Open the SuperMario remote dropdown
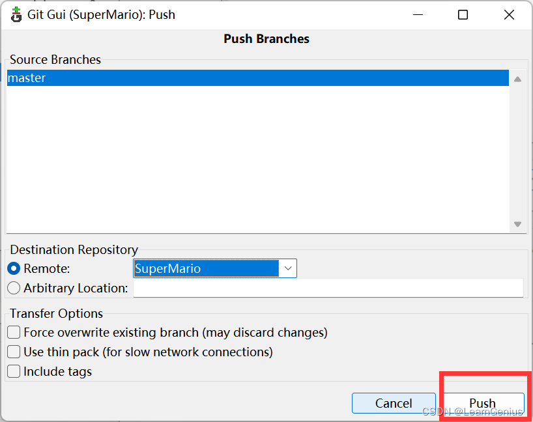 [287, 268]
